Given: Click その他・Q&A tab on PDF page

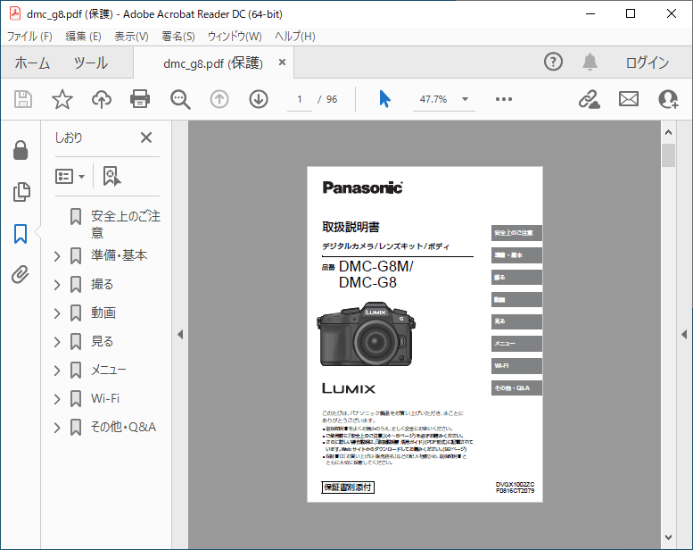Looking at the screenshot, I should coord(516,388).
